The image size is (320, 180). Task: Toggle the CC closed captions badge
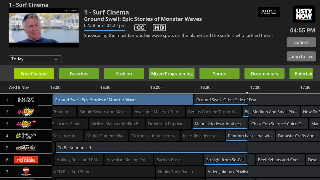tap(140, 28)
